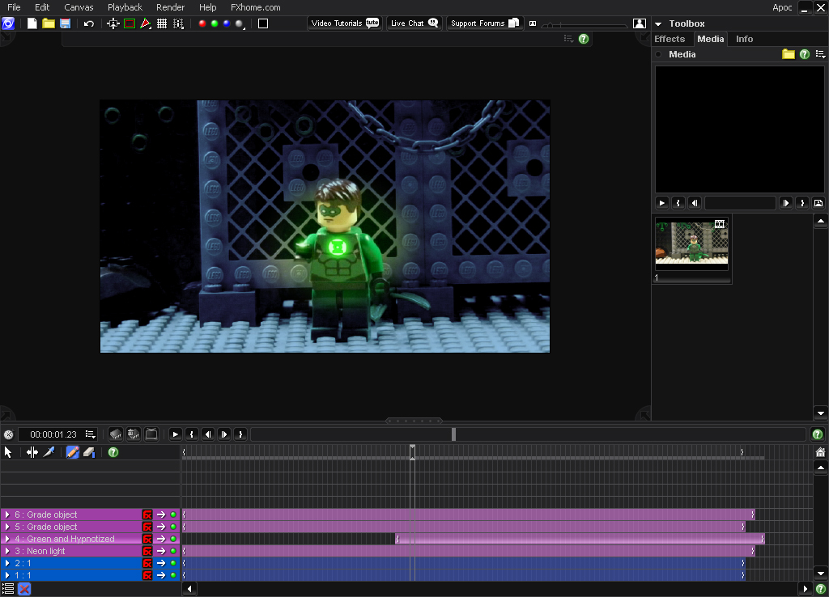
Task: Open the Canvas menu
Action: [79, 7]
